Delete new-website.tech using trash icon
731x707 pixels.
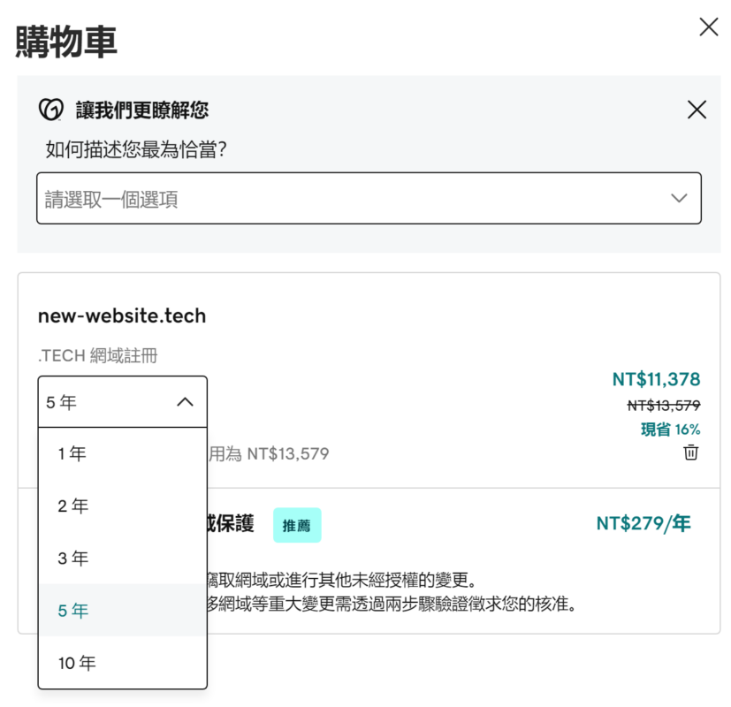[x=691, y=452]
